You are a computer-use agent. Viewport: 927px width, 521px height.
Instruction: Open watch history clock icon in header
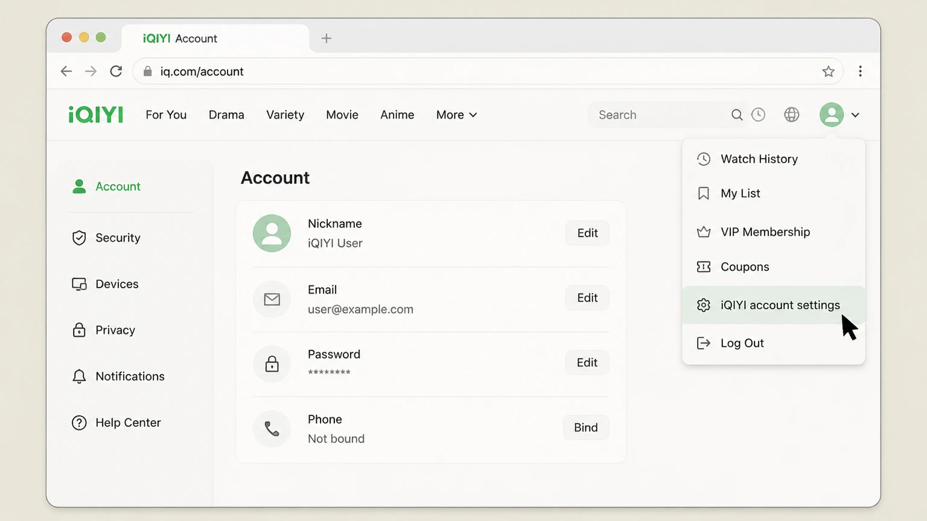click(x=759, y=115)
